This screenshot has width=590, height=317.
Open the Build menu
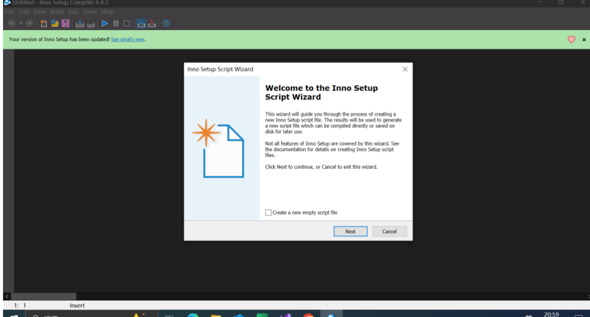click(57, 12)
